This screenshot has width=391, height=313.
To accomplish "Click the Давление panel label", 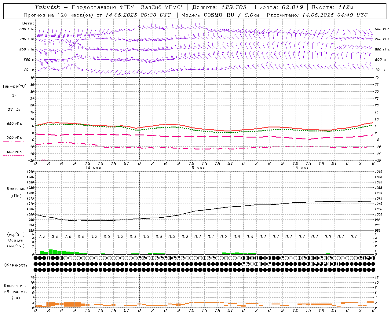I will [x=16, y=189].
